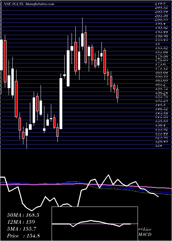Click the 171.12 price axis label
The height and width of the screenshot is (241, 172).
click(162, 69)
